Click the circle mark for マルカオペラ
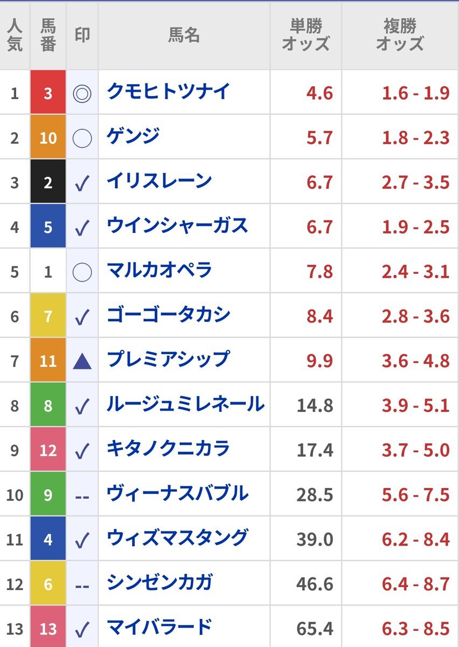 click(x=82, y=272)
